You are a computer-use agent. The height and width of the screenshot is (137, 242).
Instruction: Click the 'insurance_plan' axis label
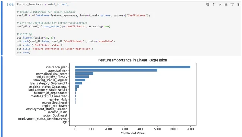tap(57, 67)
